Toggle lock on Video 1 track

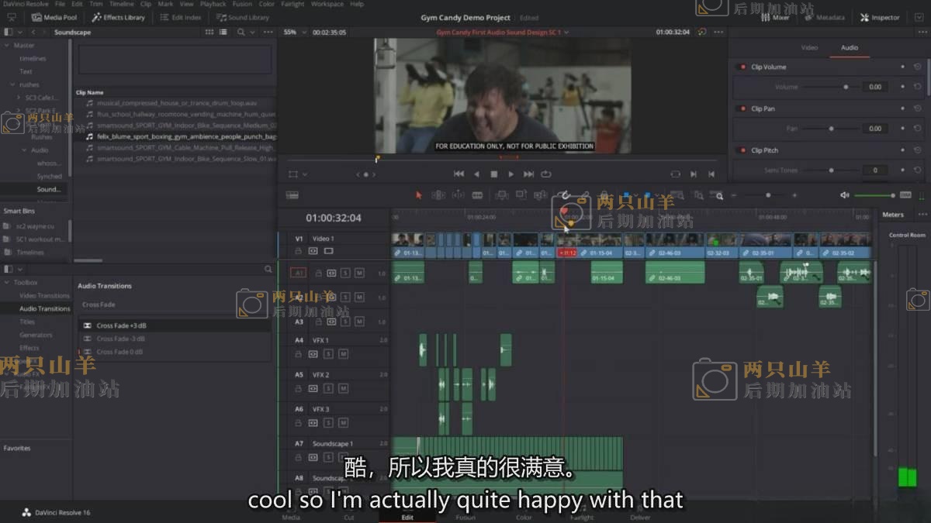coord(298,251)
